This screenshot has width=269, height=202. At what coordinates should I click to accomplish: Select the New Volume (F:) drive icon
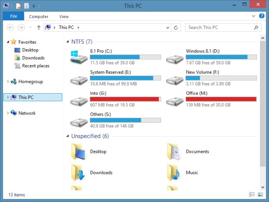175,80
